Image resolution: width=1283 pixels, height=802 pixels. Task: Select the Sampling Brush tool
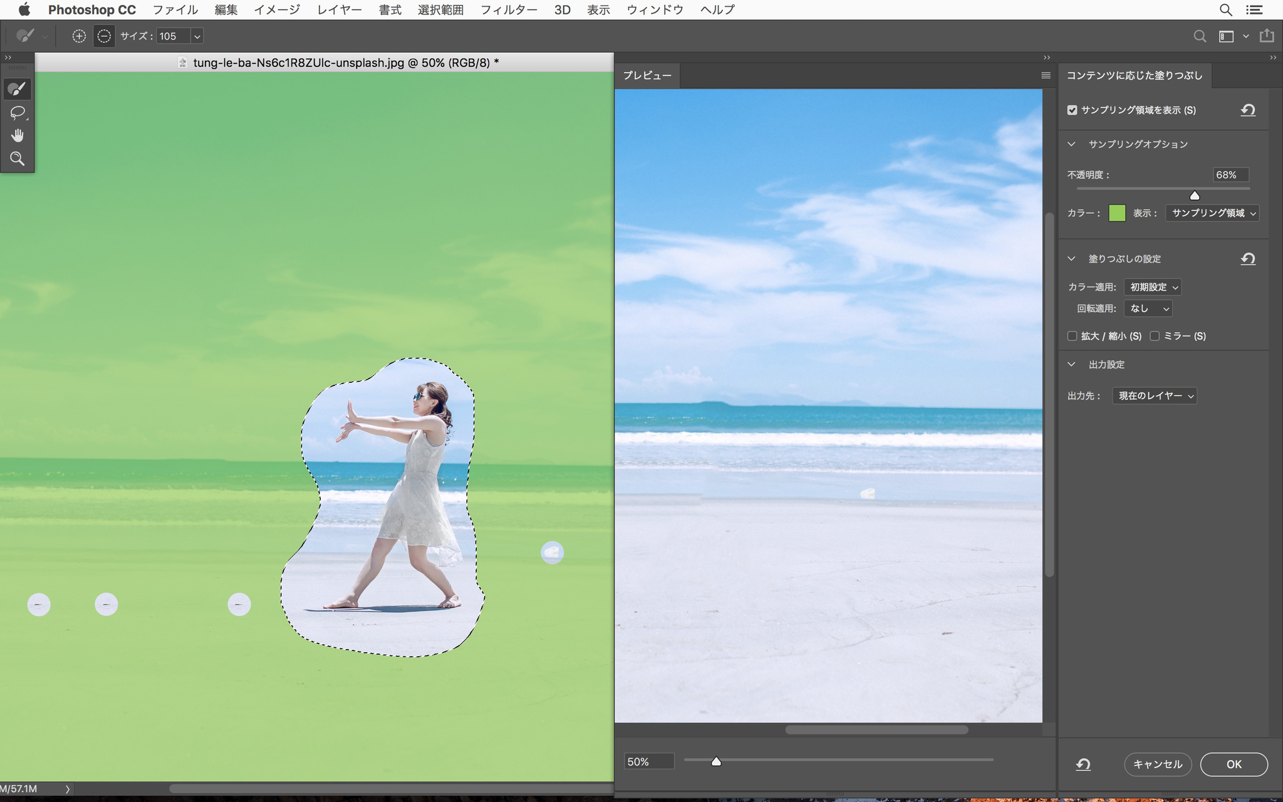17,89
